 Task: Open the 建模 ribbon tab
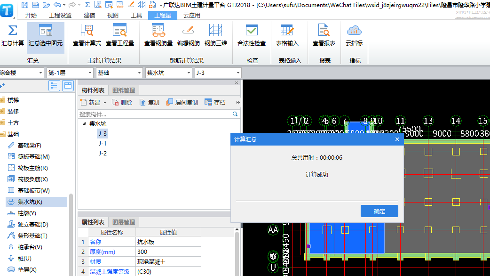tap(89, 16)
